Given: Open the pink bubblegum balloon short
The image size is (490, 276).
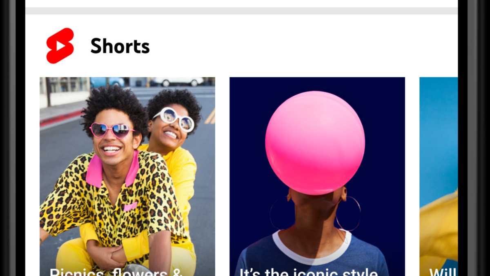Looking at the screenshot, I should click(x=317, y=176).
